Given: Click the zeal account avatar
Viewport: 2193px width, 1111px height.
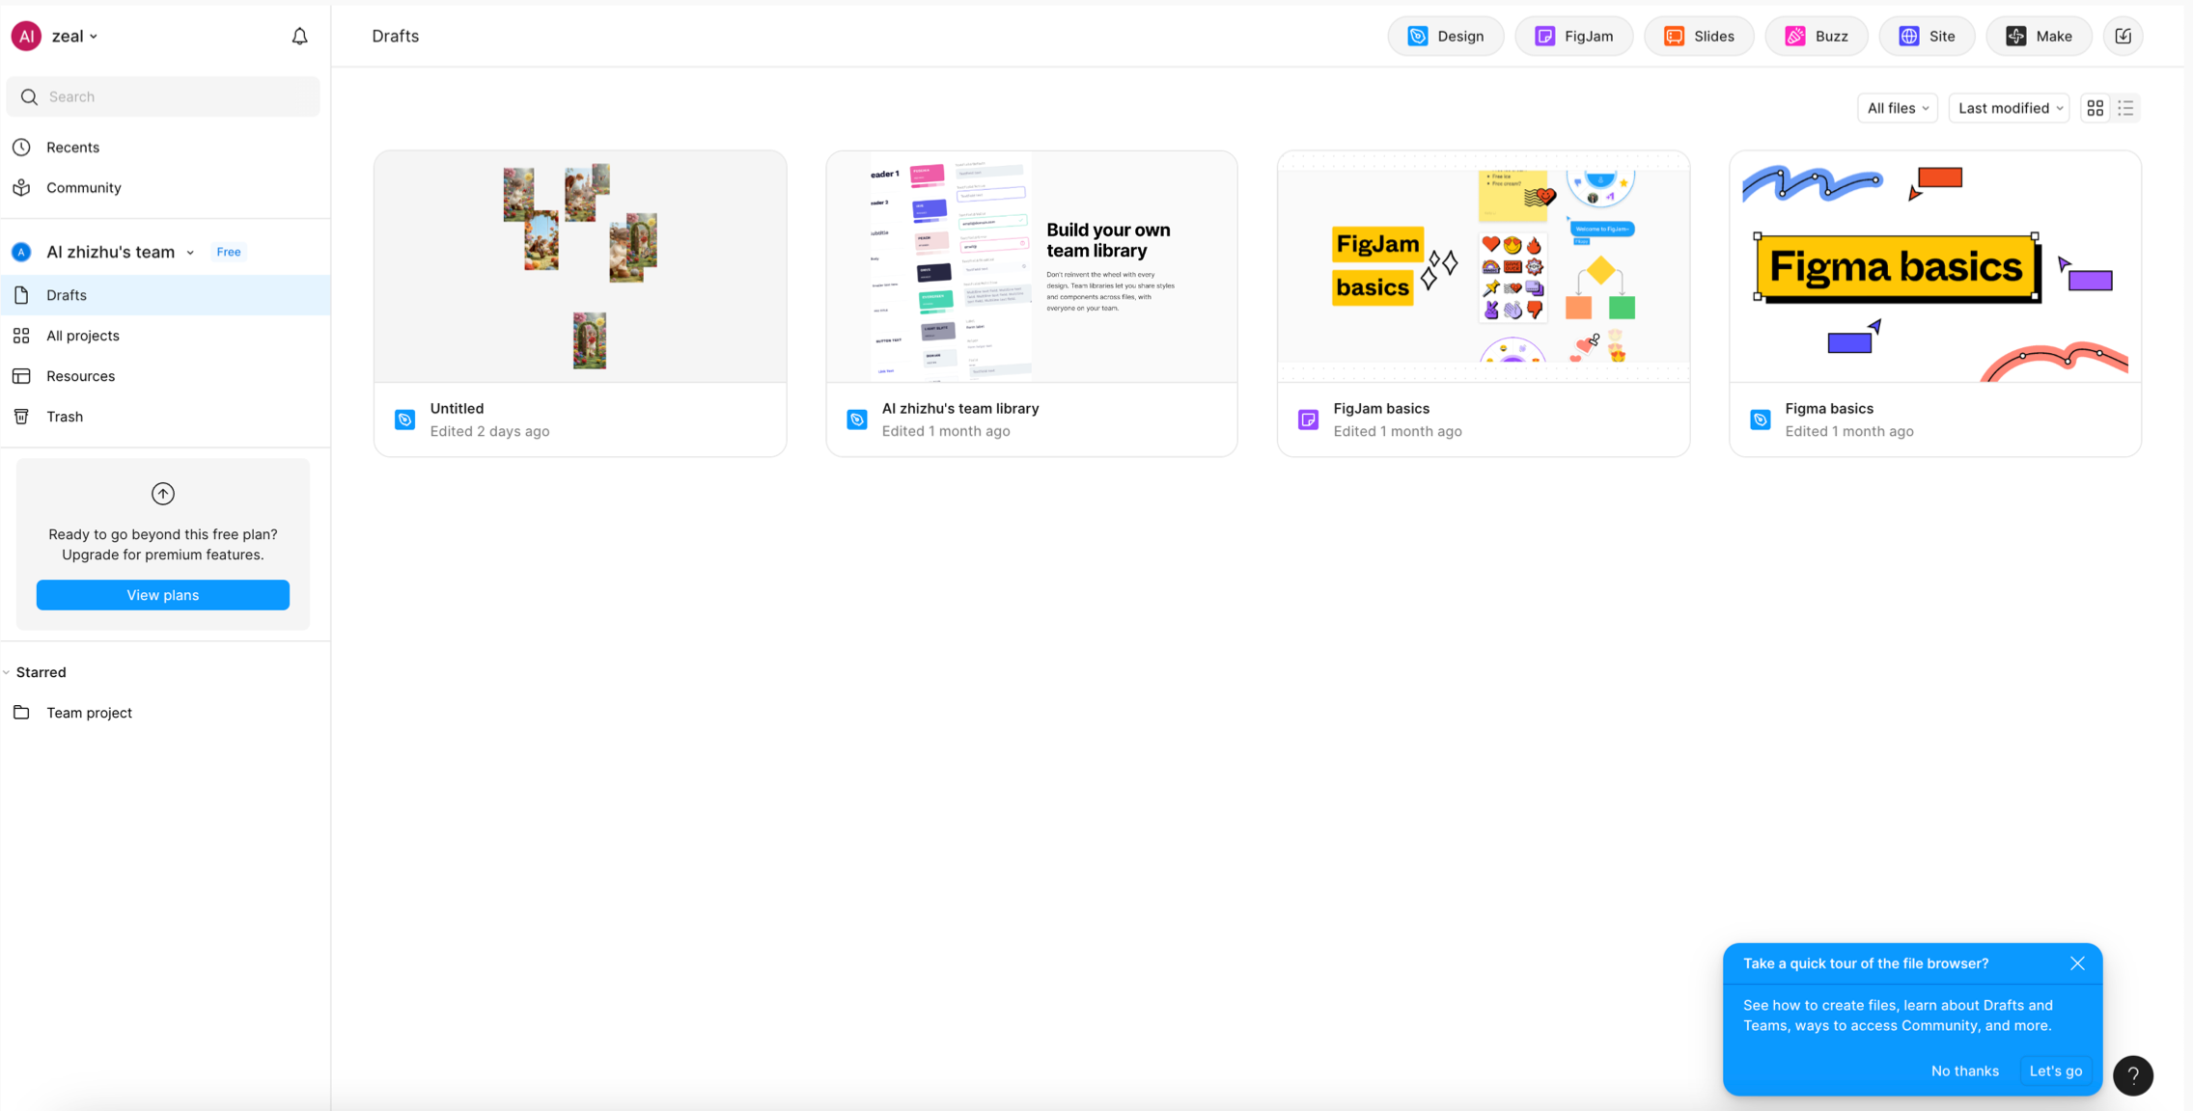Looking at the screenshot, I should pyautogui.click(x=26, y=37).
